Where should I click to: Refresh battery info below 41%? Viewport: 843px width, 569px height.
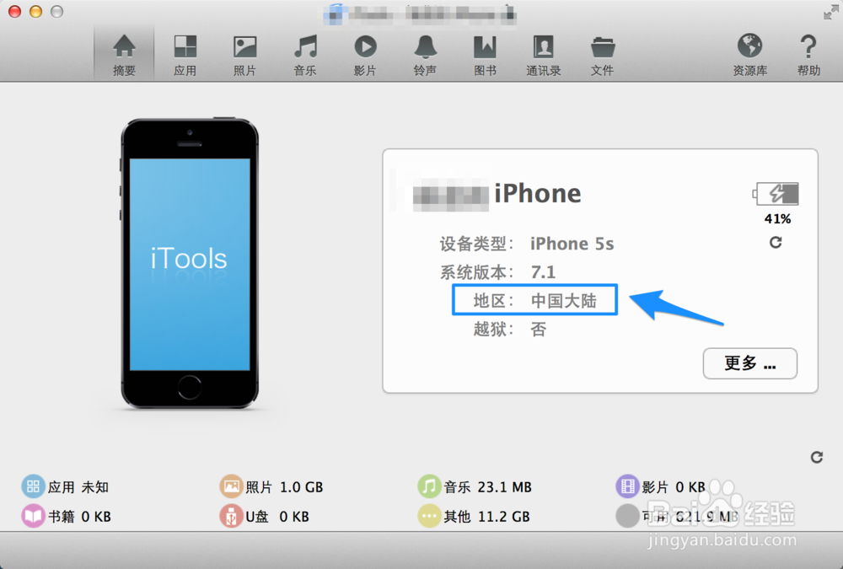(776, 243)
